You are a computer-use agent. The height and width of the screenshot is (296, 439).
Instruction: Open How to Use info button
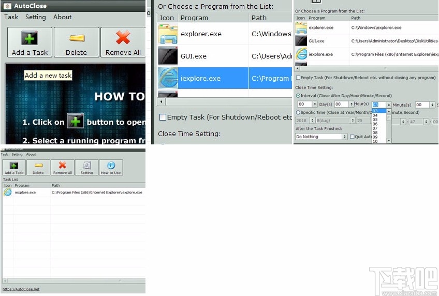111,168
